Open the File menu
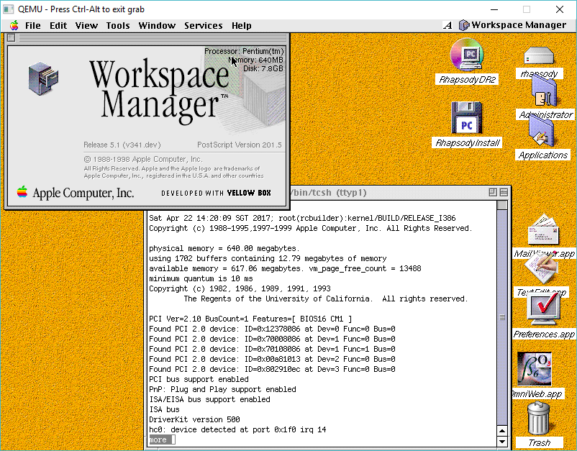This screenshot has width=577, height=451. 33,25
